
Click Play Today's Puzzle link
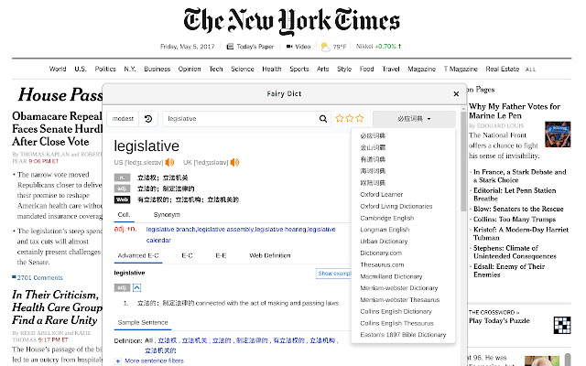[x=499, y=321]
